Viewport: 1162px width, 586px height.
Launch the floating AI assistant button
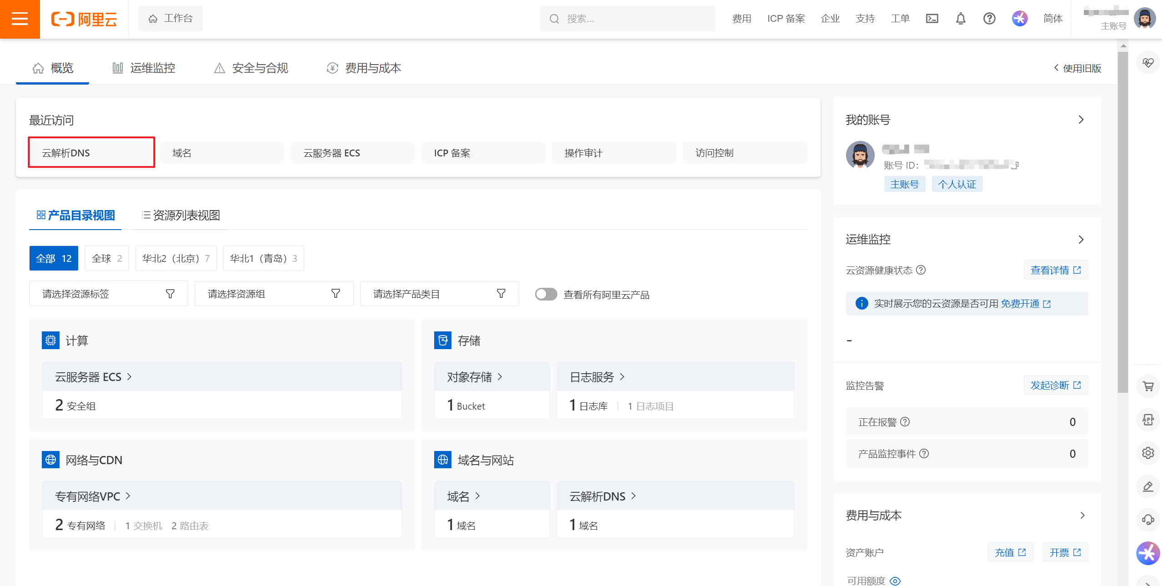click(x=1148, y=553)
